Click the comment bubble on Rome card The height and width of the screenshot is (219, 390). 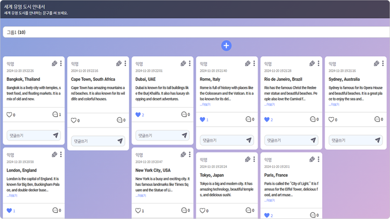pos(248,119)
